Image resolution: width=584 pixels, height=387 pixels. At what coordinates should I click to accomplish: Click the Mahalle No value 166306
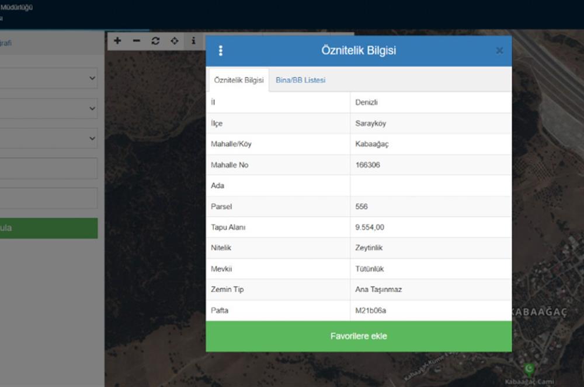[367, 165]
